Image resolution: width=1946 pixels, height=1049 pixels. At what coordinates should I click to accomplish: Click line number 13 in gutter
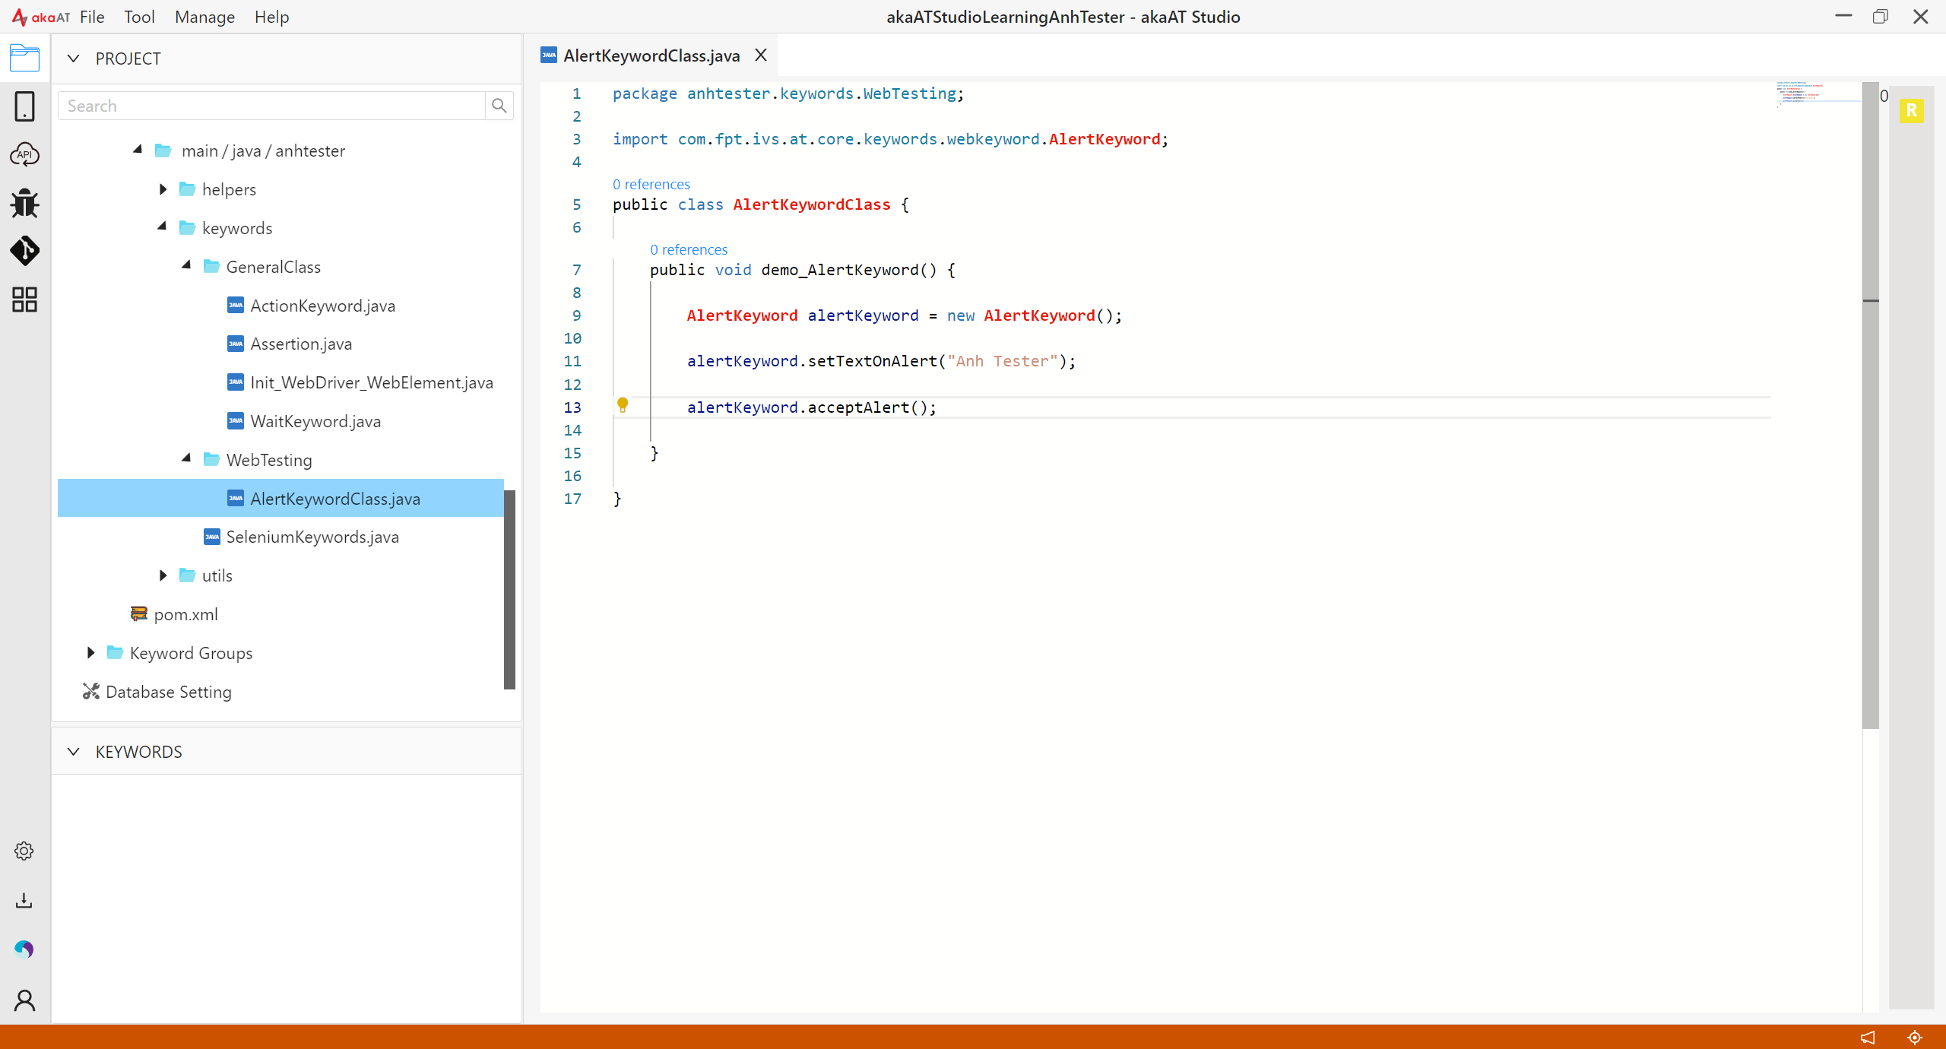pyautogui.click(x=572, y=407)
